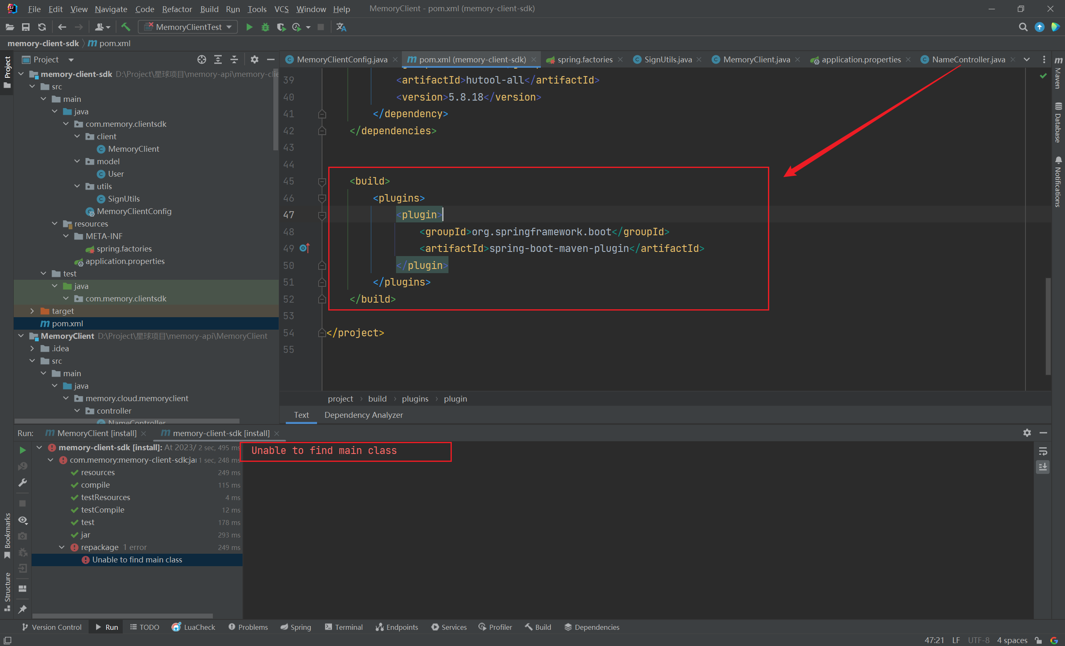Open MemoryClientTest run configuration dropdown
Screen dimensions: 1065x646
tap(188, 27)
